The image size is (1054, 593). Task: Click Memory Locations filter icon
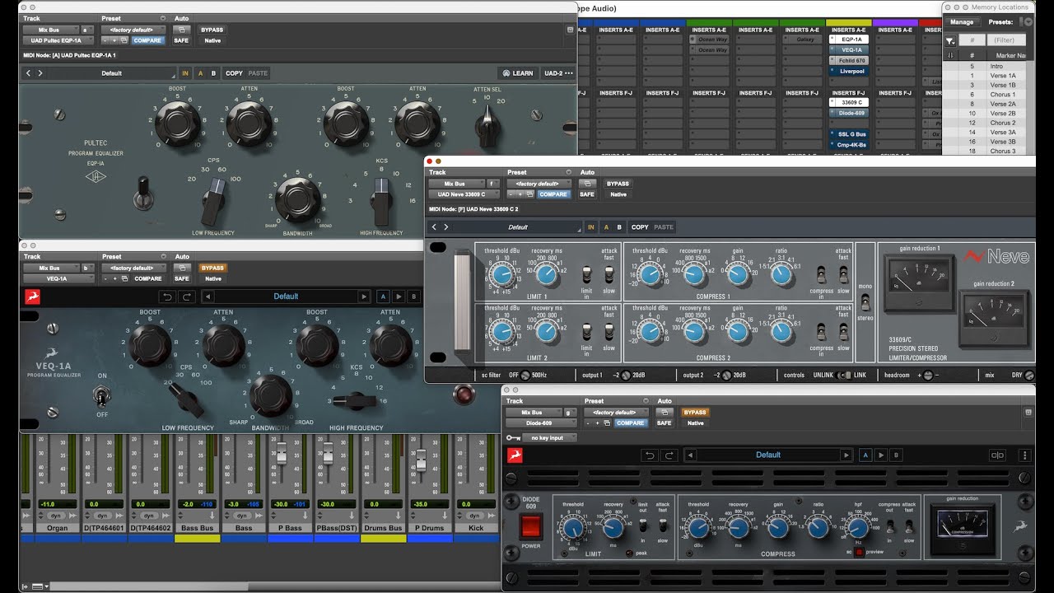click(x=950, y=40)
